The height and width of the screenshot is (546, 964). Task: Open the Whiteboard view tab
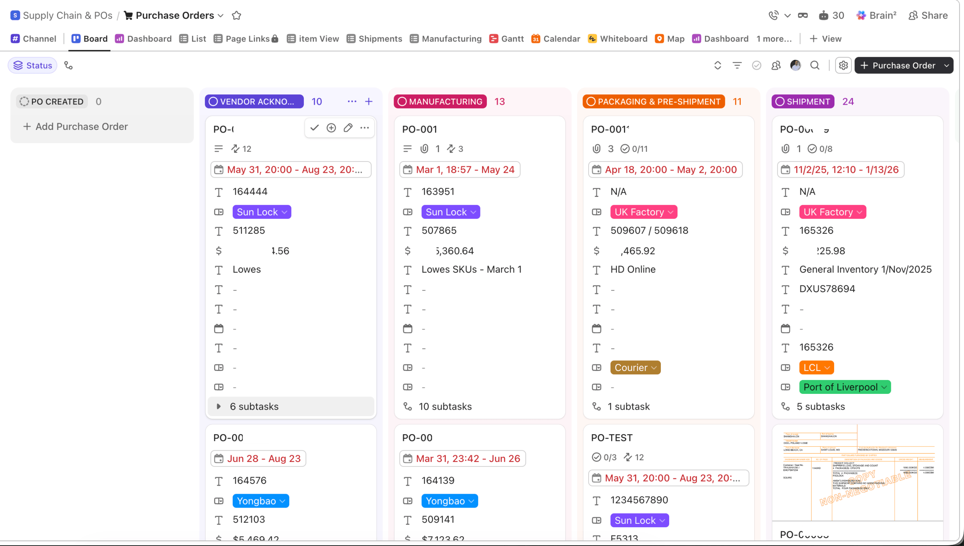click(x=618, y=39)
